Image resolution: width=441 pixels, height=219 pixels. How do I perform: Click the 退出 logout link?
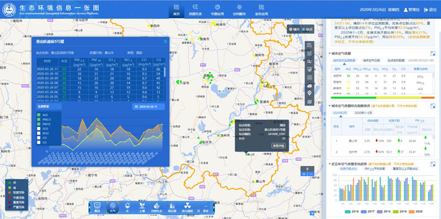coord(431,9)
